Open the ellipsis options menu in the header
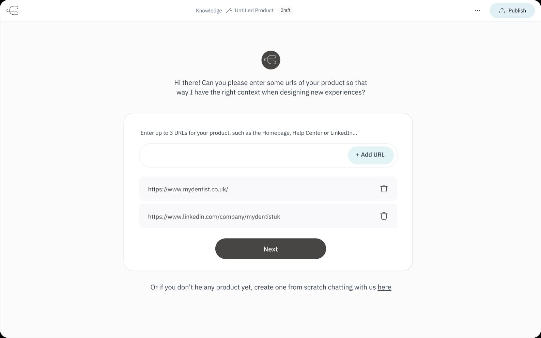Viewport: 541px width, 338px height. pyautogui.click(x=477, y=11)
